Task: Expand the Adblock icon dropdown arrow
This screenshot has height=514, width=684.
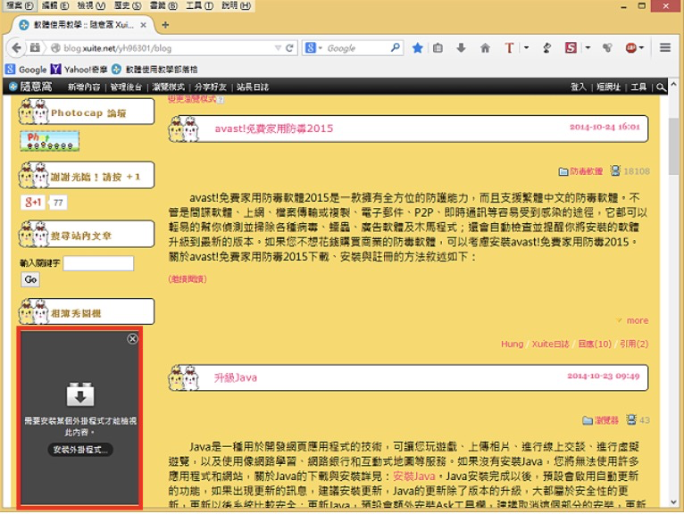Action: [641, 48]
